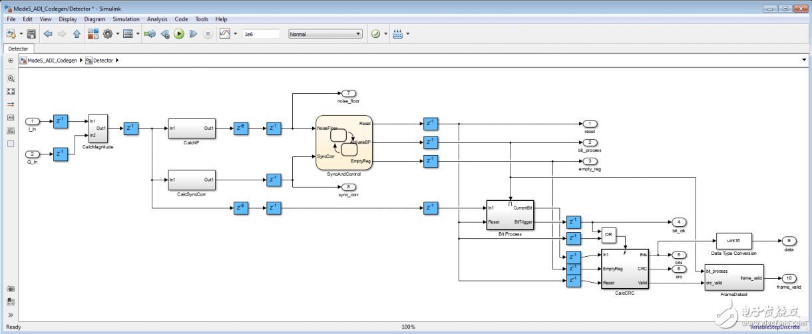Open the Diagram menu
This screenshot has width=812, height=334.
tap(95, 19)
